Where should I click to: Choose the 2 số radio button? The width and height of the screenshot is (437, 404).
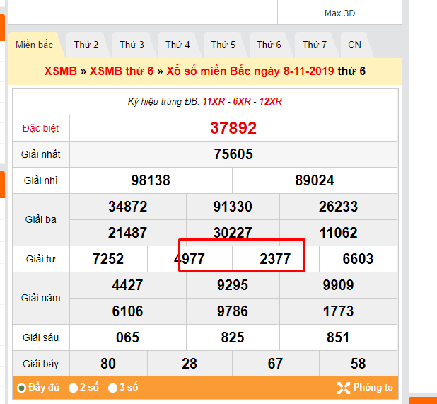point(73,388)
